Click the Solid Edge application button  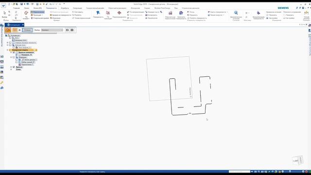point(3,5)
